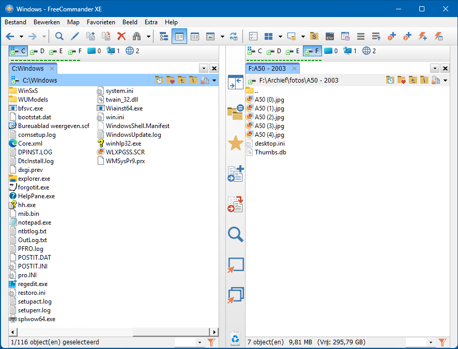Viewport: 458px width, 349px height.
Task: Click the yellow star favorites icon in middle bar
Action: (235, 143)
